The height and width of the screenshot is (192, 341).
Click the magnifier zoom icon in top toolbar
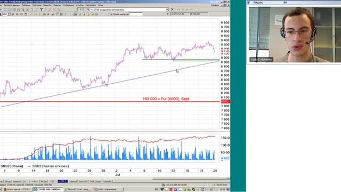point(23,10)
